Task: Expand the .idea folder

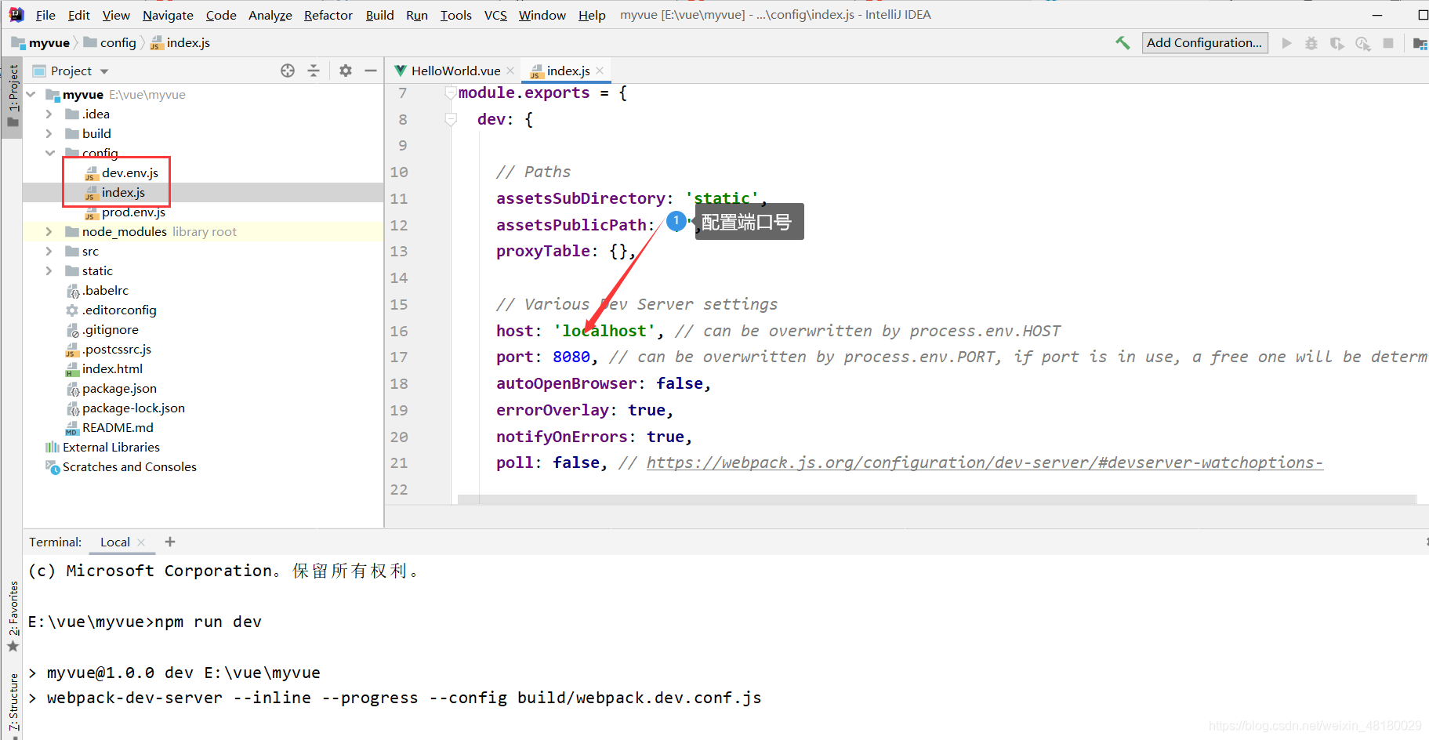Action: point(49,114)
